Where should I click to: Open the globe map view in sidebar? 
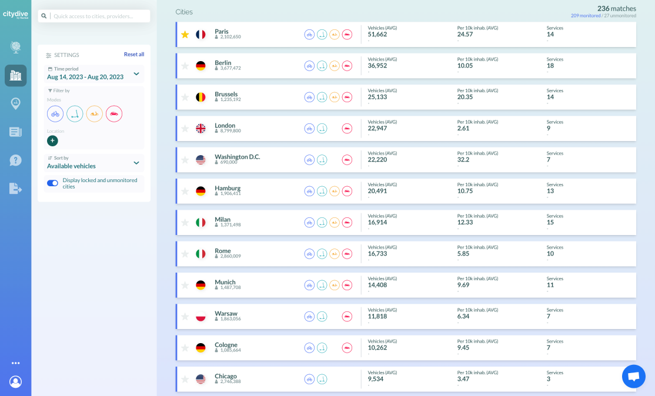tap(15, 48)
